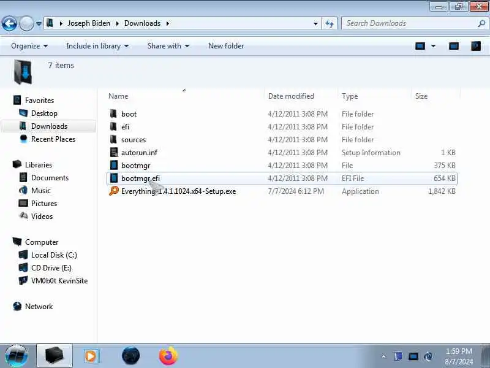Image resolution: width=490 pixels, height=368 pixels.
Task: Click Setup Information type cell
Action: [371, 153]
